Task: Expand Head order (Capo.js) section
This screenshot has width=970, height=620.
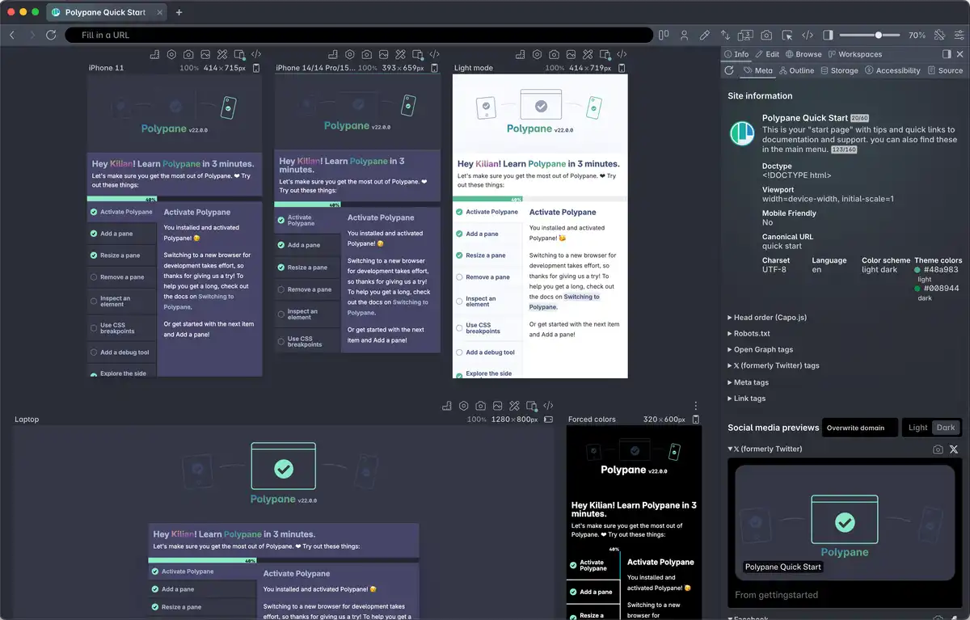Action: [767, 318]
